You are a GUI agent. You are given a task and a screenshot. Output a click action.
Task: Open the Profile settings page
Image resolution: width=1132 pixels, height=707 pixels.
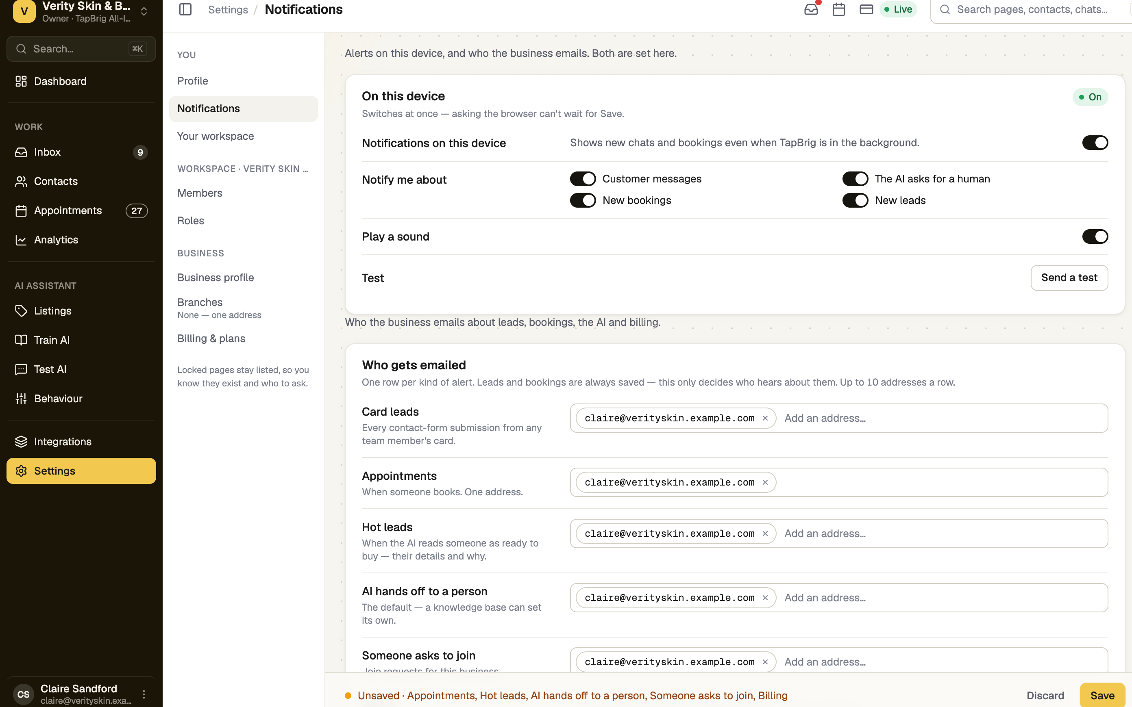pos(243,81)
